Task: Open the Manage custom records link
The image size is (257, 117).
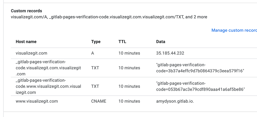Action: coord(234,30)
